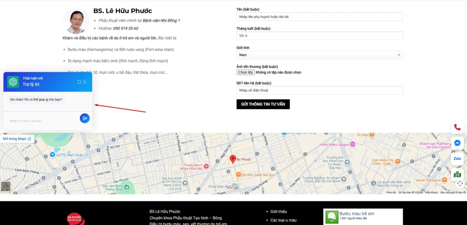Screen dimensions: 467x225
Task: Click Sân vận động Thống Nhất stadium marker
Action: click(127, 187)
